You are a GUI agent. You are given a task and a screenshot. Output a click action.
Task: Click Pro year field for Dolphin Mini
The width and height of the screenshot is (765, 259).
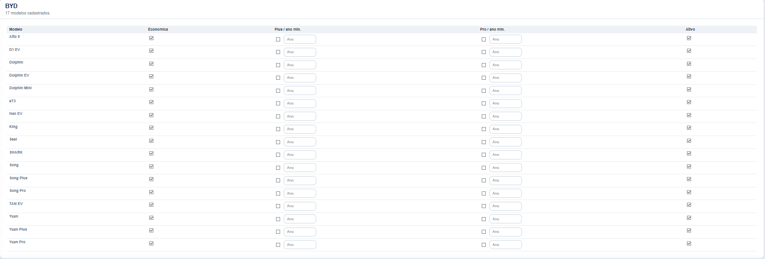pyautogui.click(x=505, y=91)
